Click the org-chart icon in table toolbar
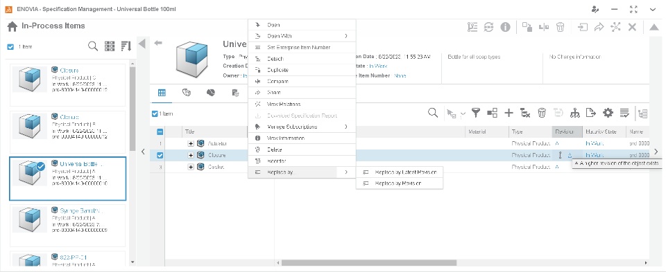 574,113
